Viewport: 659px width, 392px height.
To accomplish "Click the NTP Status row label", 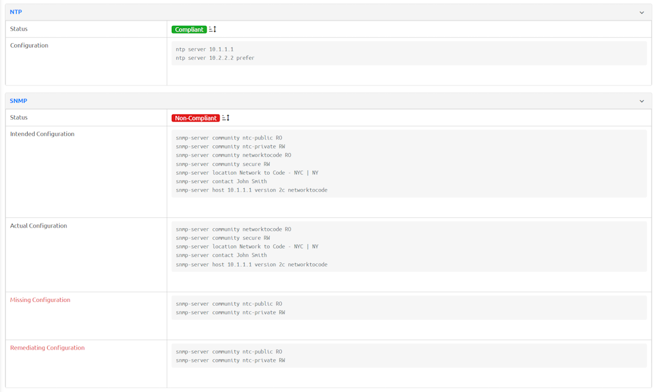I will coord(19,29).
